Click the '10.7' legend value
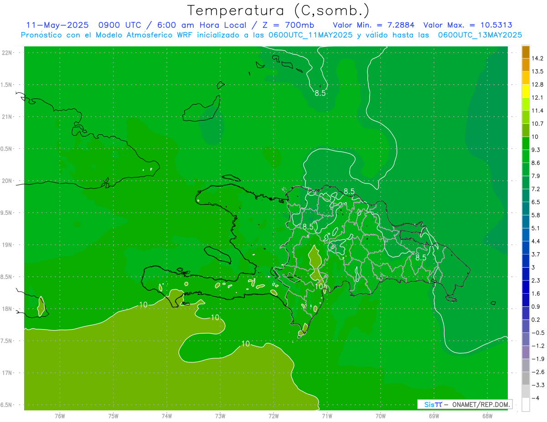The height and width of the screenshot is (422, 547). click(538, 124)
